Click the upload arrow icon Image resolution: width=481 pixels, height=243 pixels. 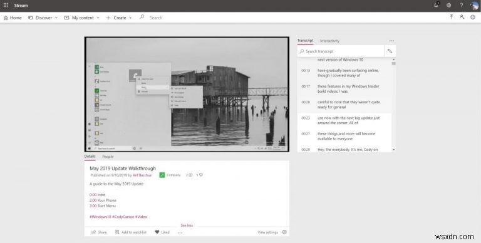[451, 17]
